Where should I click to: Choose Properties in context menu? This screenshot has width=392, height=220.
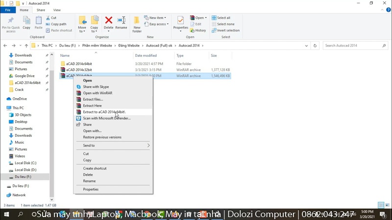[91, 189]
